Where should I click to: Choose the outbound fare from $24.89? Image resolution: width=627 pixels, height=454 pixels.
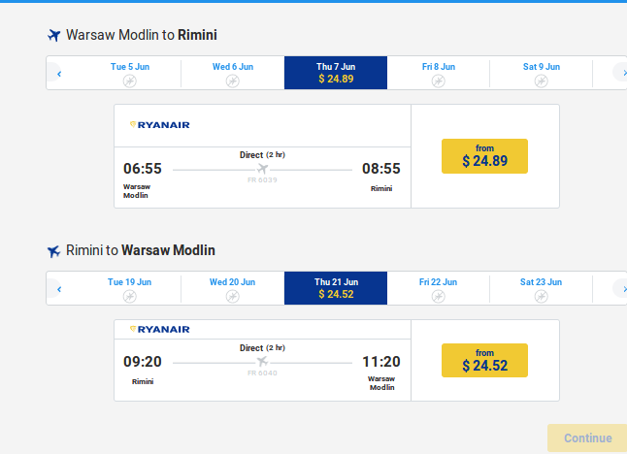click(484, 156)
